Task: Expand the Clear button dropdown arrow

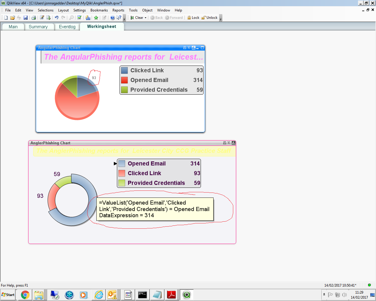Action: [145, 18]
